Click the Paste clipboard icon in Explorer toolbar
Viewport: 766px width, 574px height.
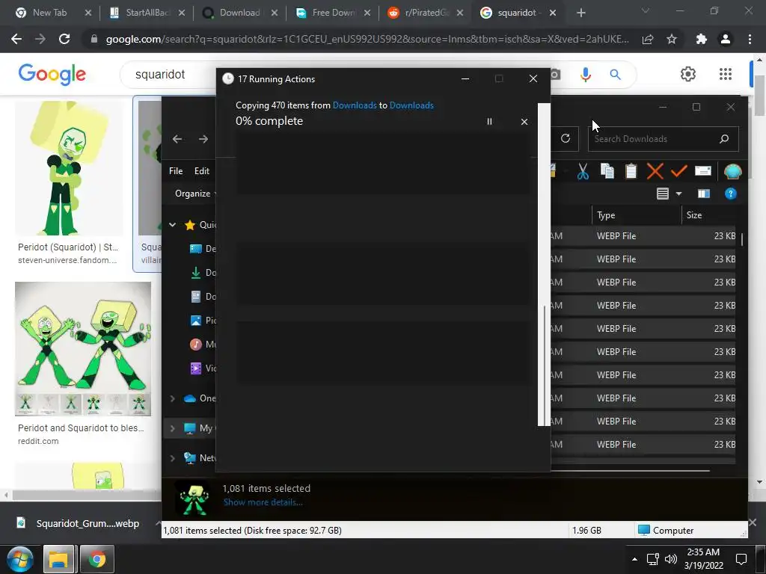click(631, 171)
